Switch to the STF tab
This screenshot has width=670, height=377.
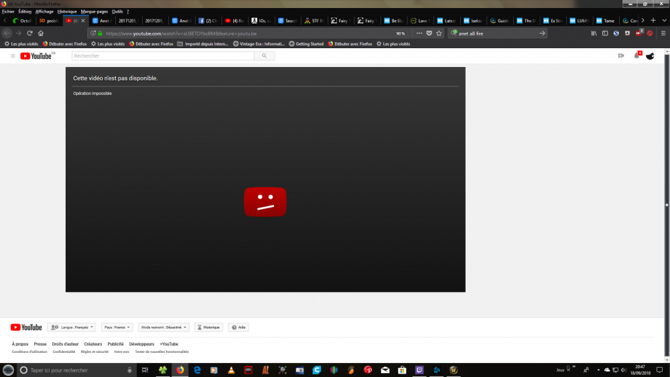[314, 21]
